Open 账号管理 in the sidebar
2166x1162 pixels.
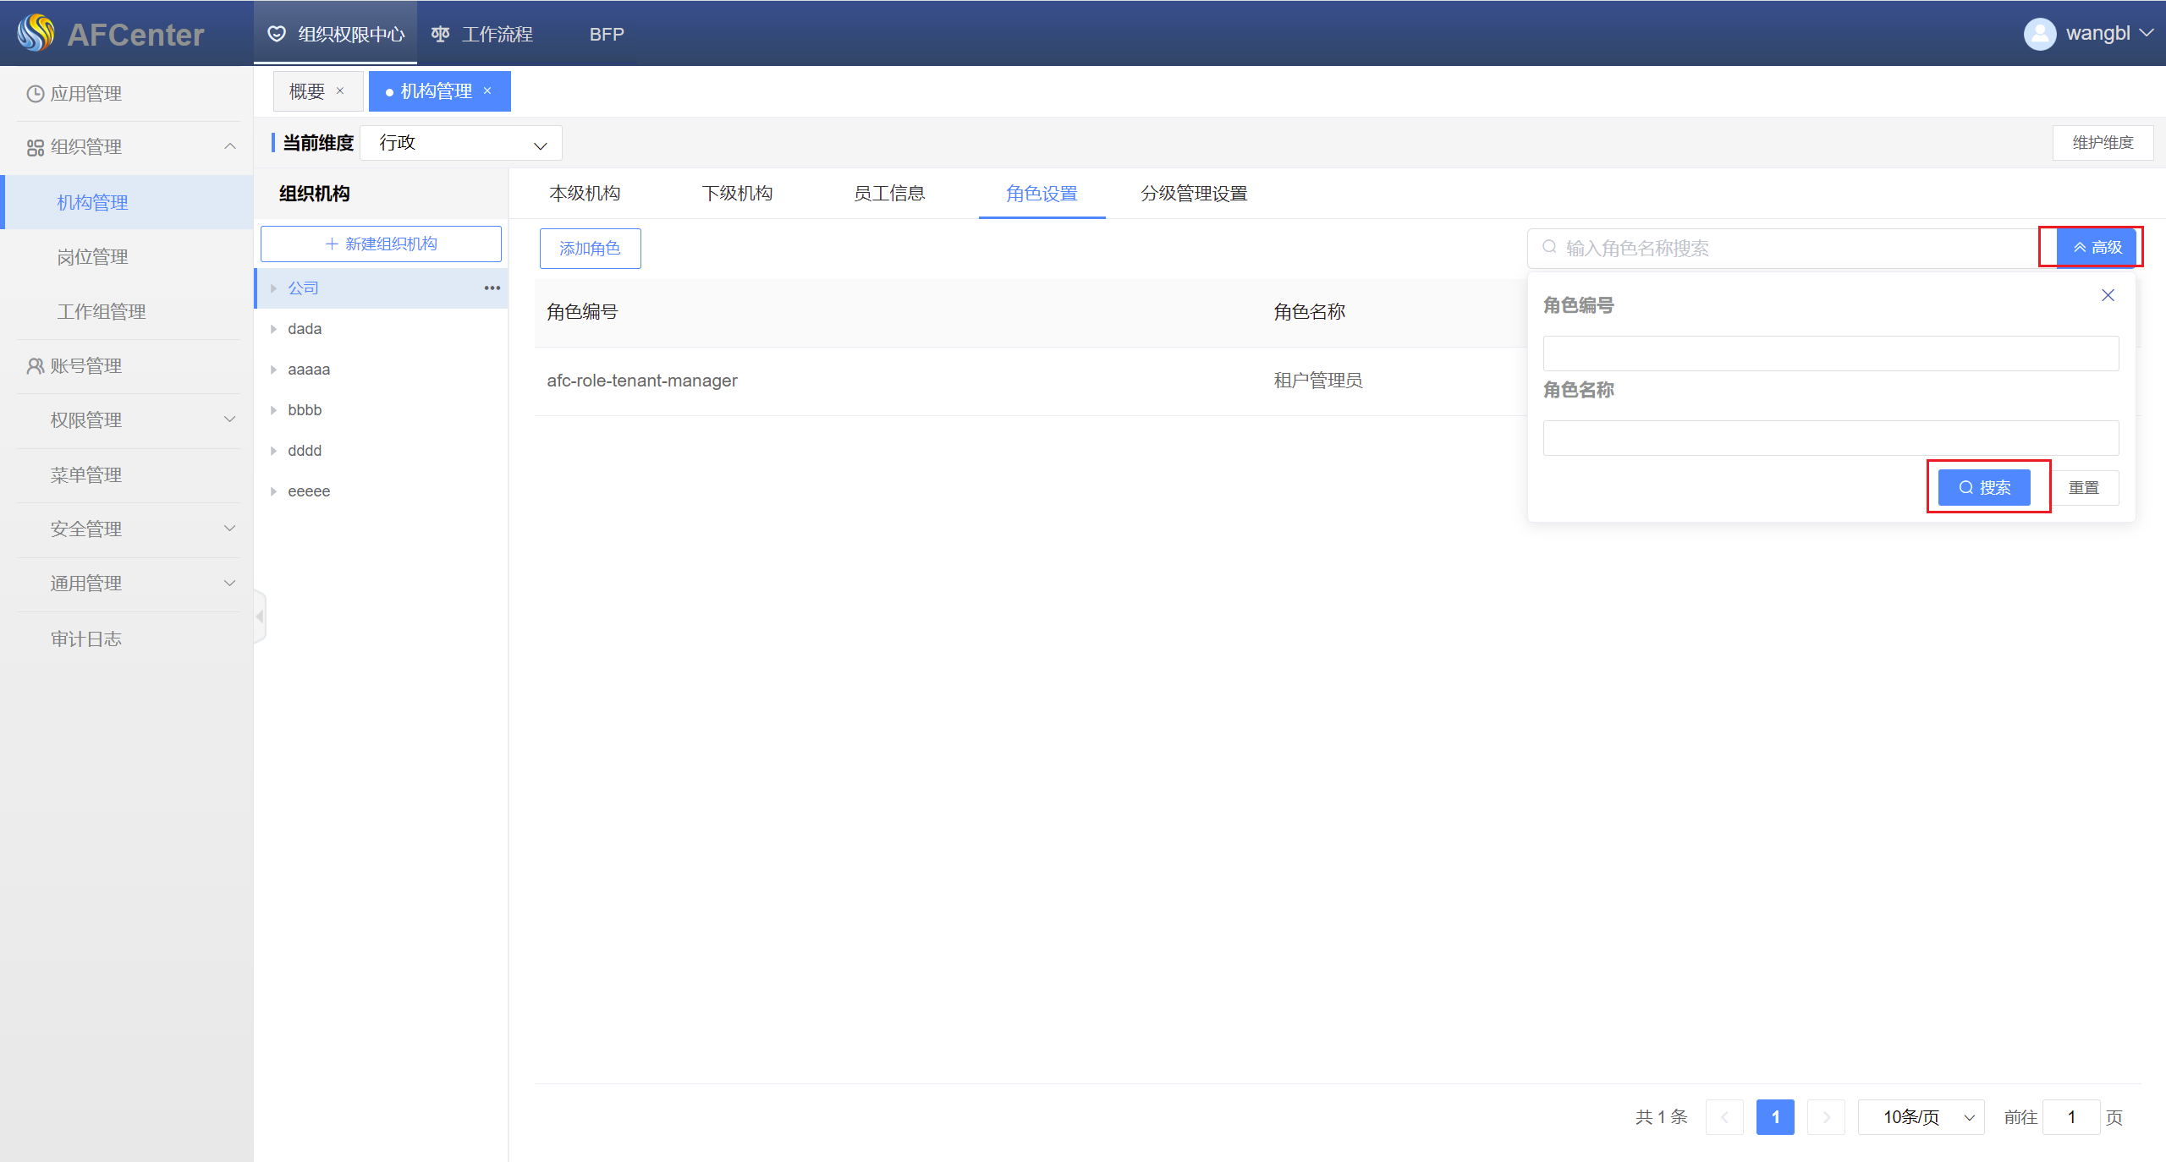pyautogui.click(x=127, y=365)
